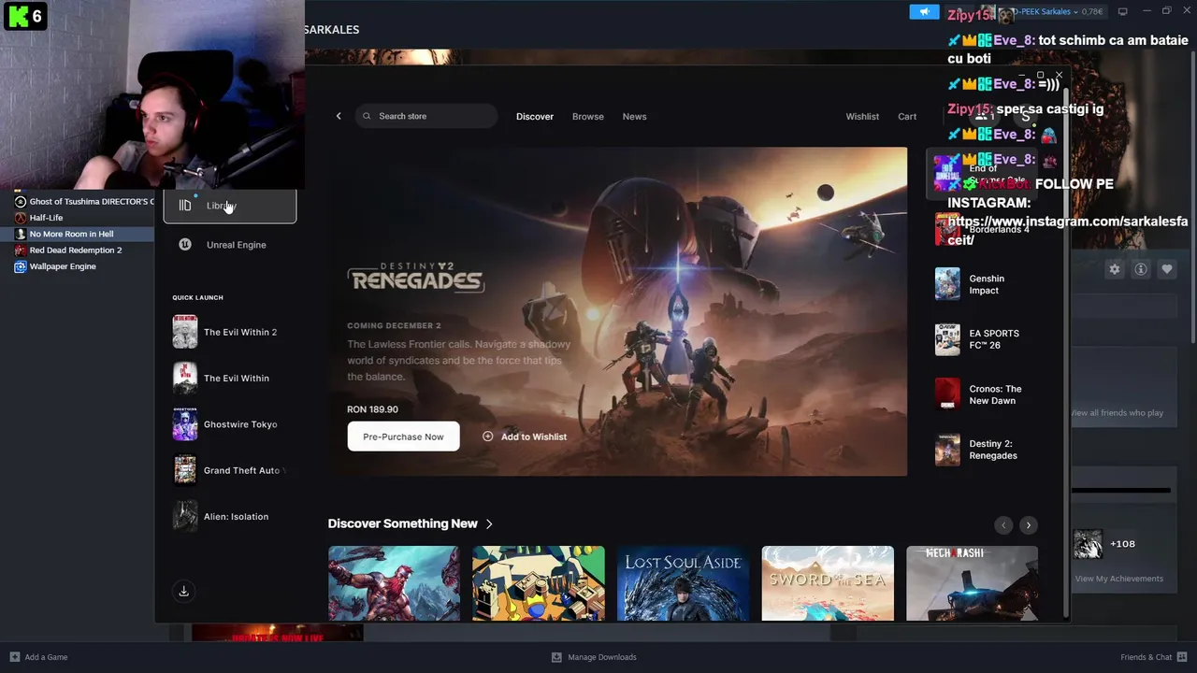Open the red monster game card
The image size is (1197, 673).
click(394, 583)
